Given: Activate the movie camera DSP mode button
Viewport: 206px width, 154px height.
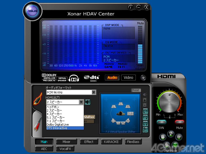Looking at the screenshot, I should pos(163,137).
